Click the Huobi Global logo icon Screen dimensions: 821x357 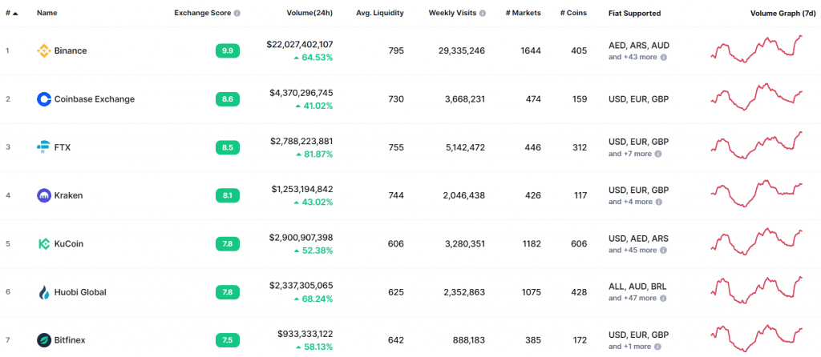click(x=43, y=292)
